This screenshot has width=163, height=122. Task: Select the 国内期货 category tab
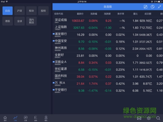point(31,21)
